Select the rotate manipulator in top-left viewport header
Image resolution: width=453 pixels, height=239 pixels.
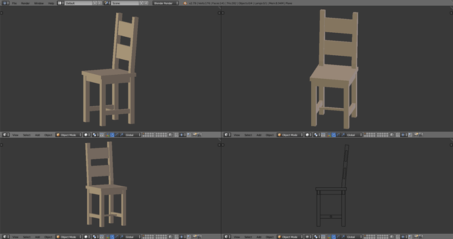pos(117,135)
